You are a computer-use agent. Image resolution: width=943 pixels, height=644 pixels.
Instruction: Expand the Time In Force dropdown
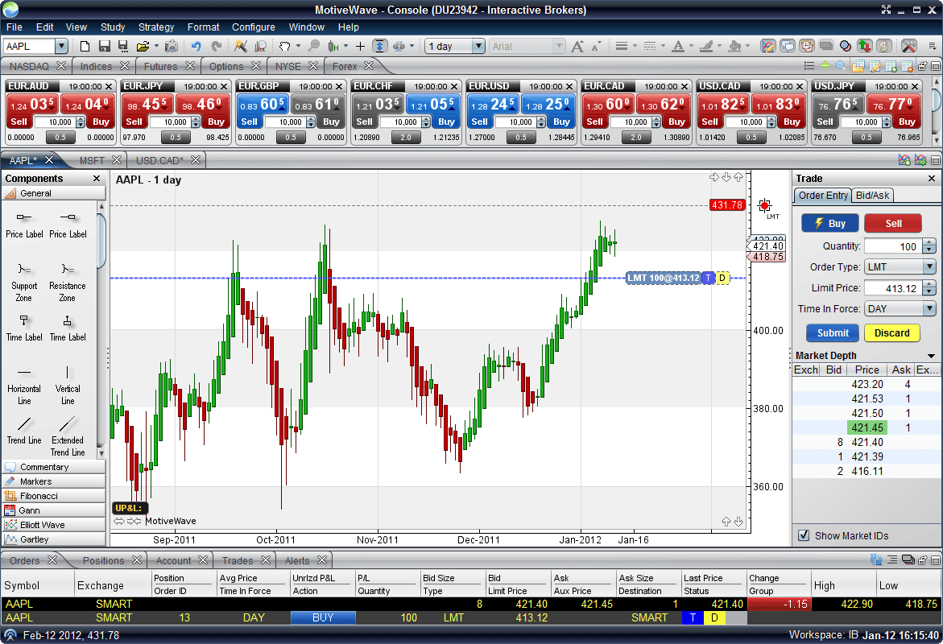pyautogui.click(x=900, y=309)
